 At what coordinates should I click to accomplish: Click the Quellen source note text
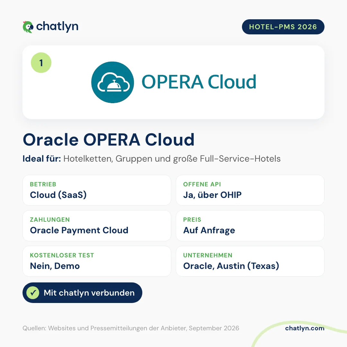131,328
